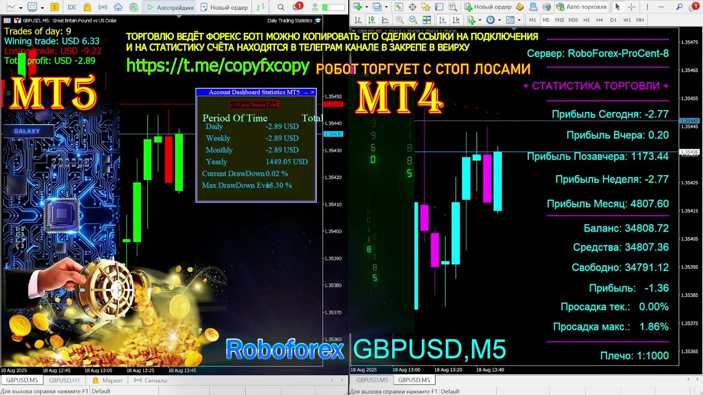Click Новый ордер button in MT5
The height and width of the screenshot is (395, 703).
(x=224, y=7)
